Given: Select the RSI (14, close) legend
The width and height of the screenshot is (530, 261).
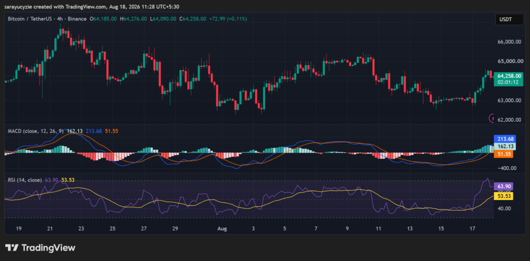Looking at the screenshot, I should coord(25,180).
